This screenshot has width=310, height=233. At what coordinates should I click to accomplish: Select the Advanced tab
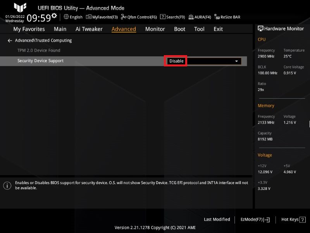click(x=124, y=29)
